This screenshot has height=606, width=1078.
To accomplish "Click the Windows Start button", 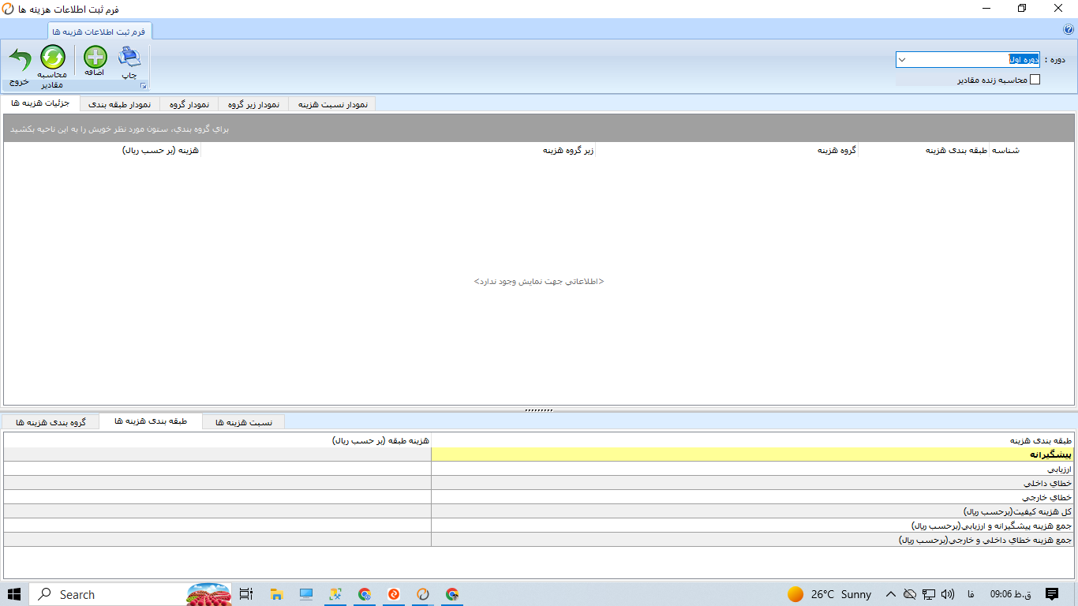I will point(14,594).
